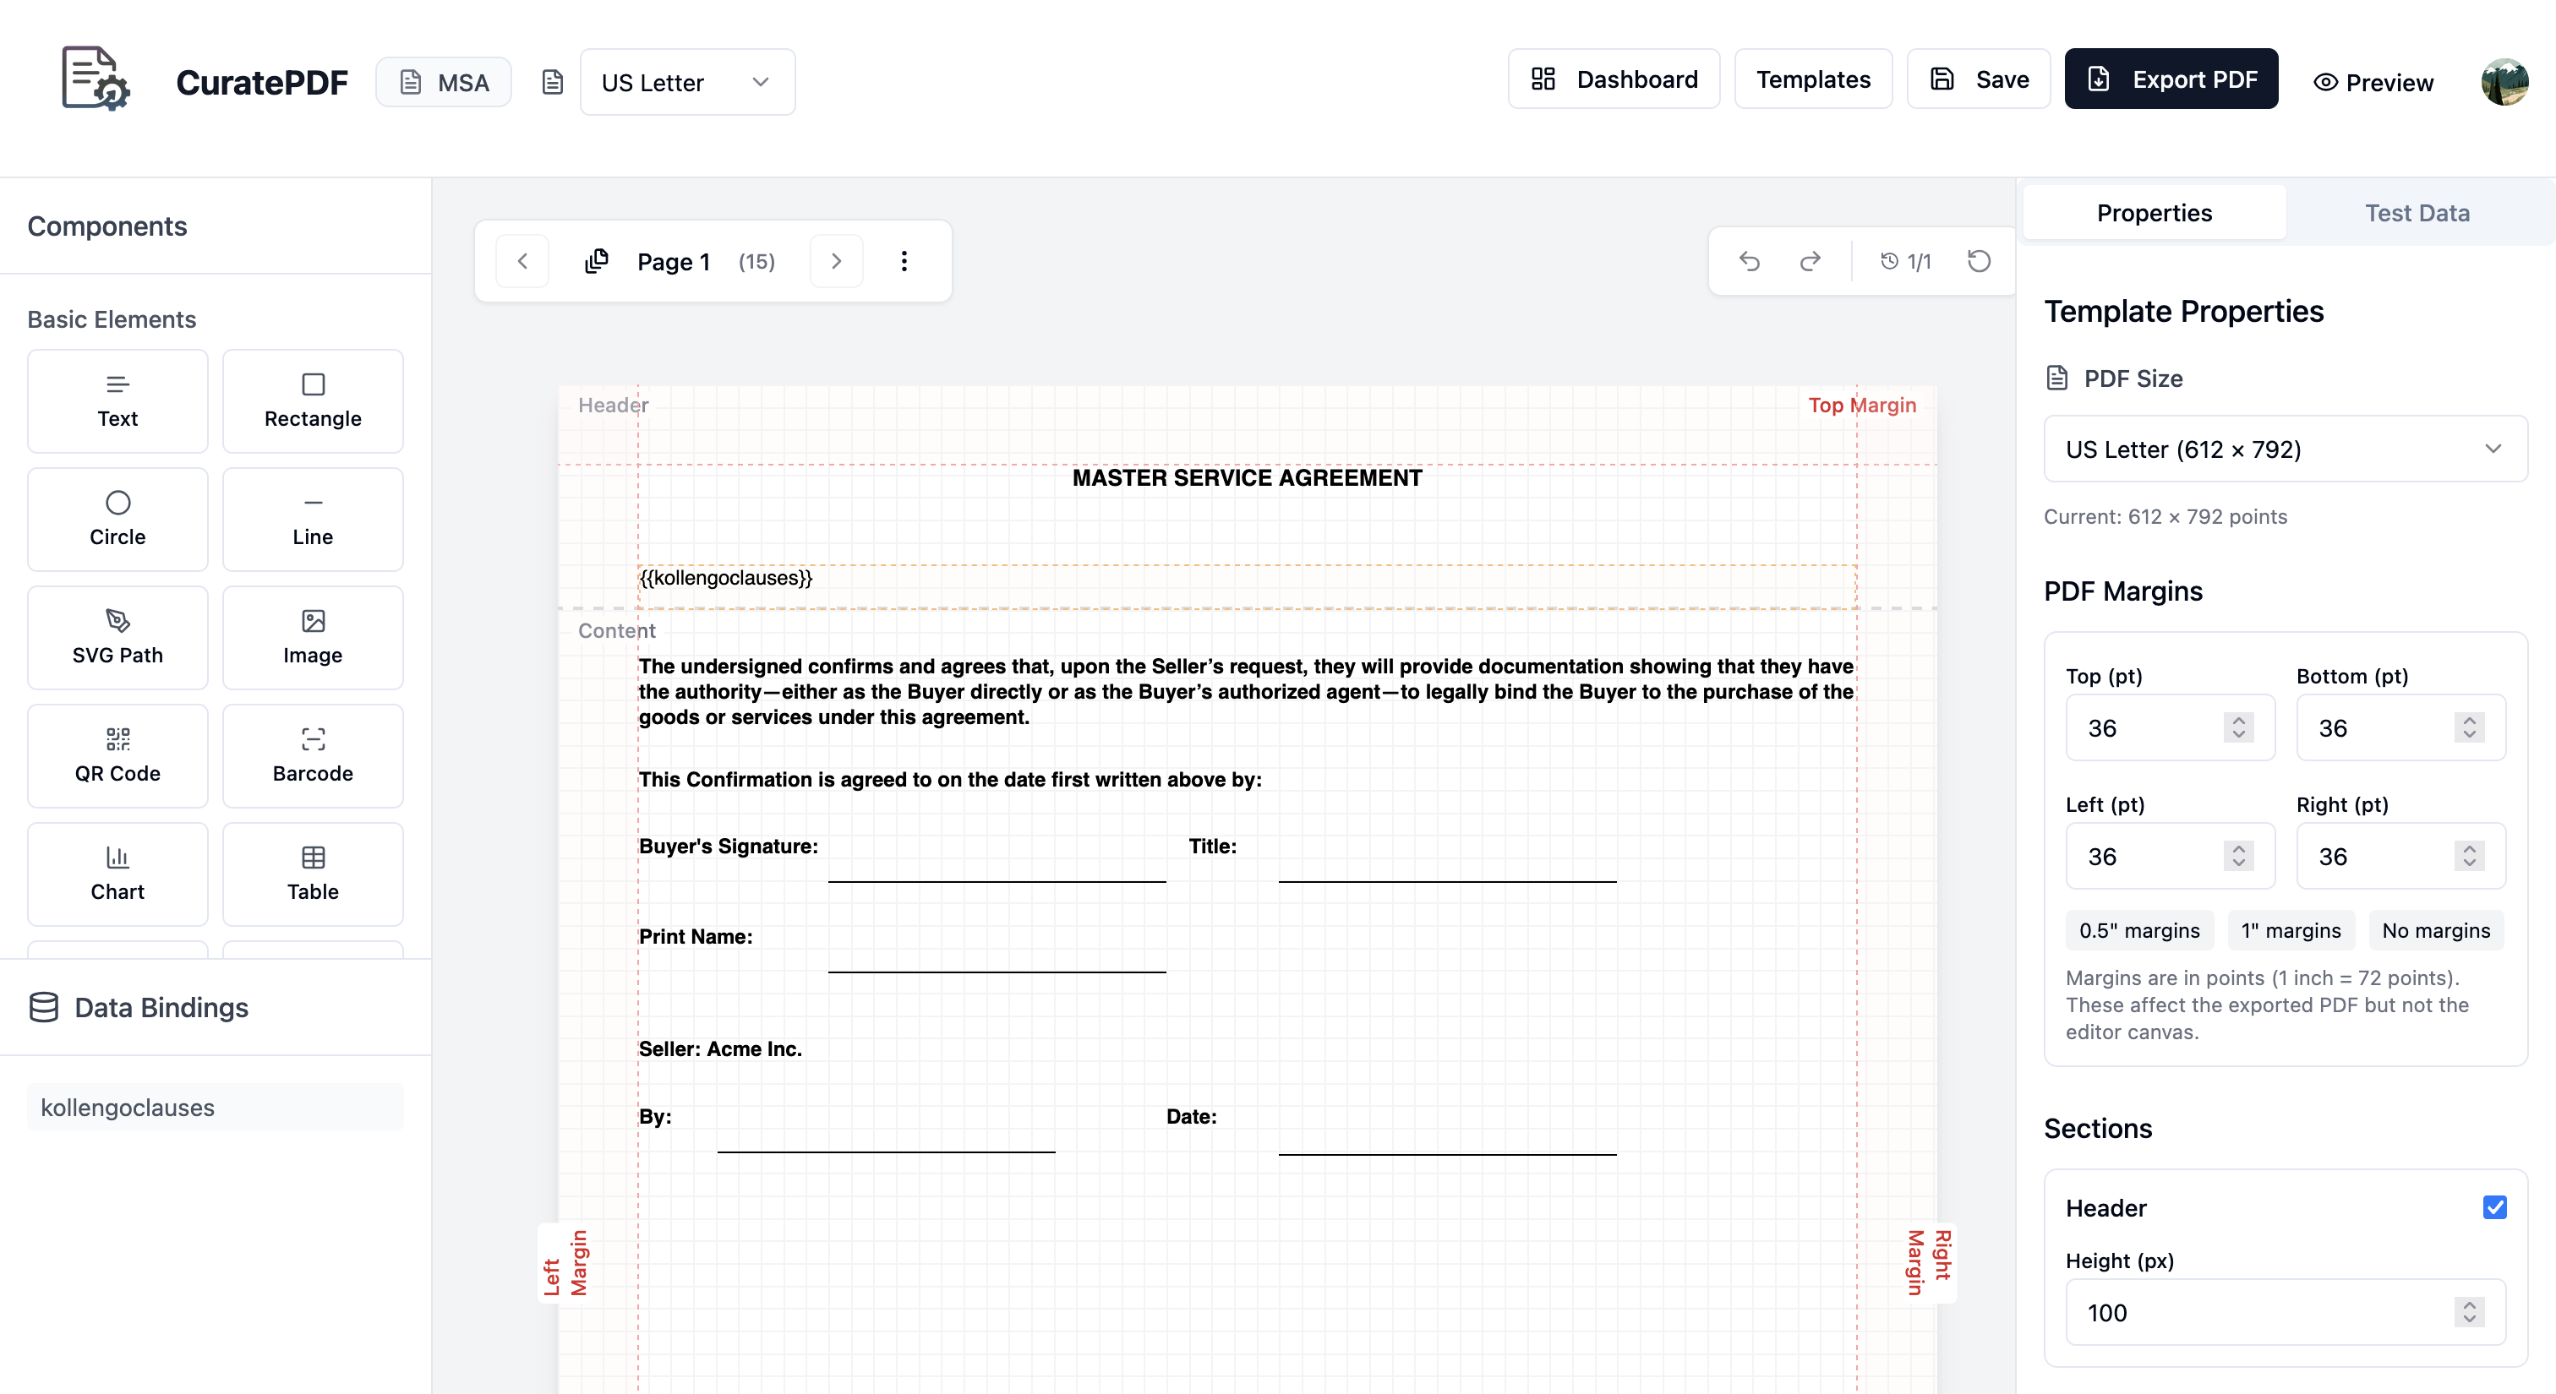Image resolution: width=2556 pixels, height=1394 pixels.
Task: Add a QR Code component
Action: point(117,755)
